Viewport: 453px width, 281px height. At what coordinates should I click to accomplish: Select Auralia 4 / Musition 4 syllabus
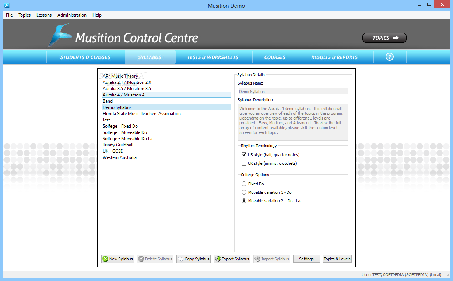coord(166,95)
